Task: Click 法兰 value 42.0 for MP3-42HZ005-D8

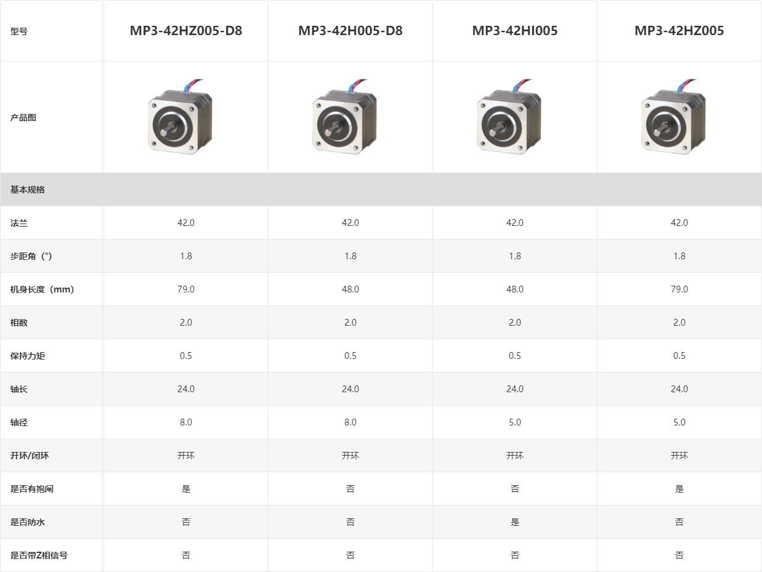Action: [x=186, y=223]
